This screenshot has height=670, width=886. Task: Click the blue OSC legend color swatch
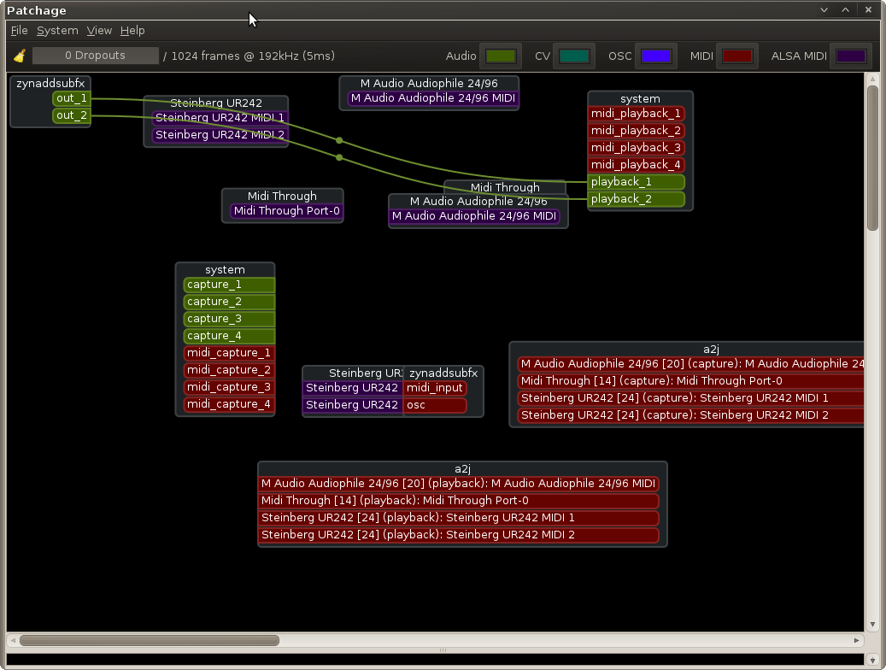click(x=655, y=56)
